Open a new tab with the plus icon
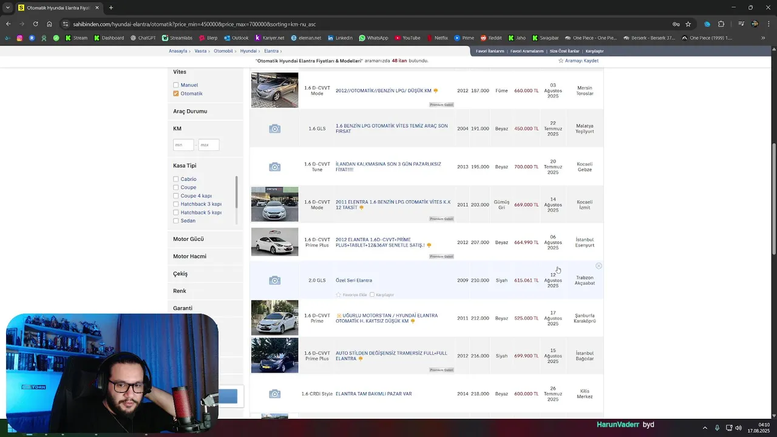The image size is (777, 437). [x=110, y=8]
